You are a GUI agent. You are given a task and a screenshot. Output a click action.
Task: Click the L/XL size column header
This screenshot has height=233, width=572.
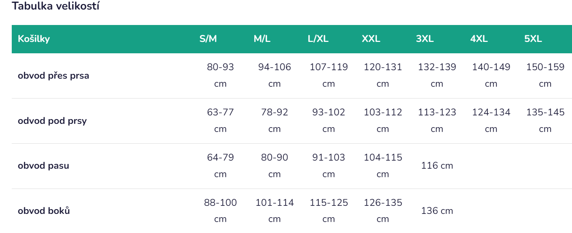(x=318, y=39)
